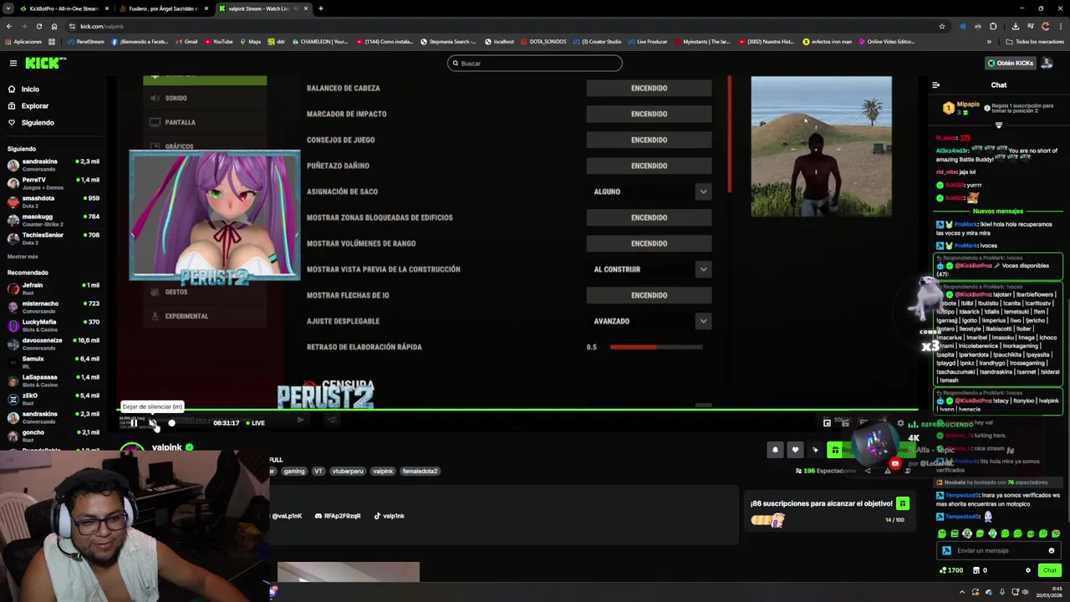Image resolution: width=1070 pixels, height=602 pixels.
Task: Open the YouTube bookmark
Action: [x=218, y=42]
